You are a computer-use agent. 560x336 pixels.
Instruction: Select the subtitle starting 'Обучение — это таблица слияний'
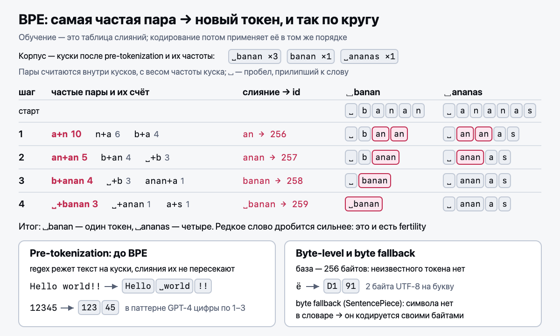tap(183, 37)
